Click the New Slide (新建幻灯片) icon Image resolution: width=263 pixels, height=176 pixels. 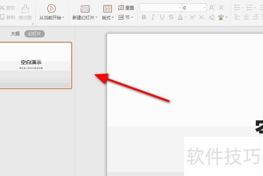click(85, 8)
